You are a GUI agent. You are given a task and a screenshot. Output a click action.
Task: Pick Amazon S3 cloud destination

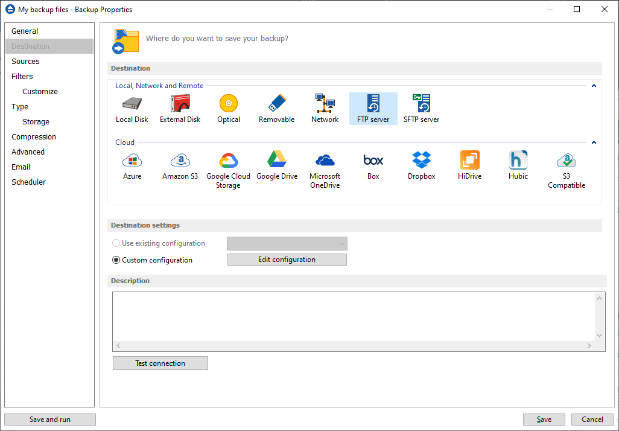coord(180,166)
